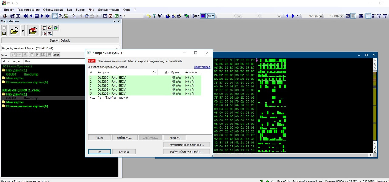Screen dimensions: 389x182
Task: Click the magnifier window icon
Action: point(60,16)
